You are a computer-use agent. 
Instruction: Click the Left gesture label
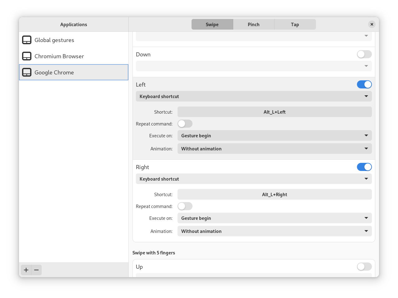(x=141, y=85)
